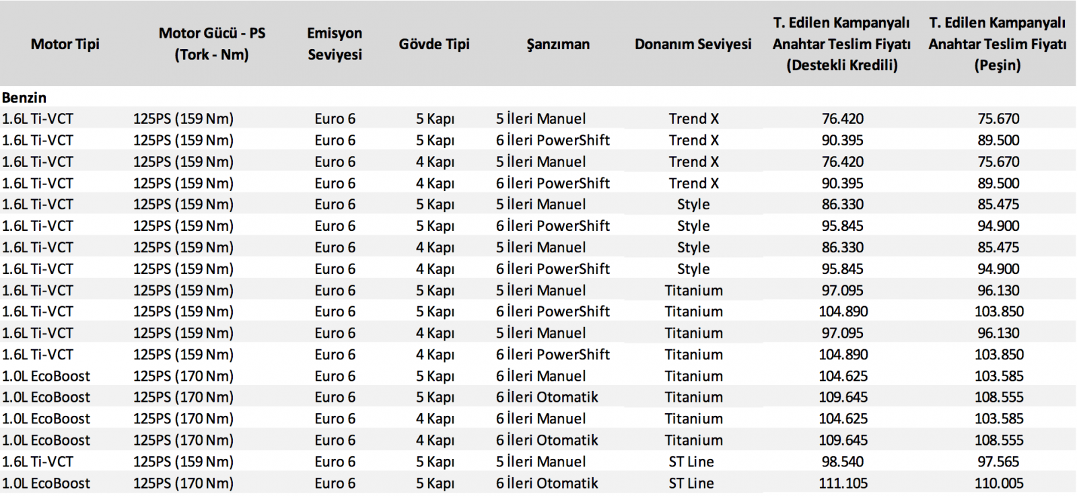Select the 97.565 price cell
This screenshot has width=1077, height=496.
(x=999, y=462)
